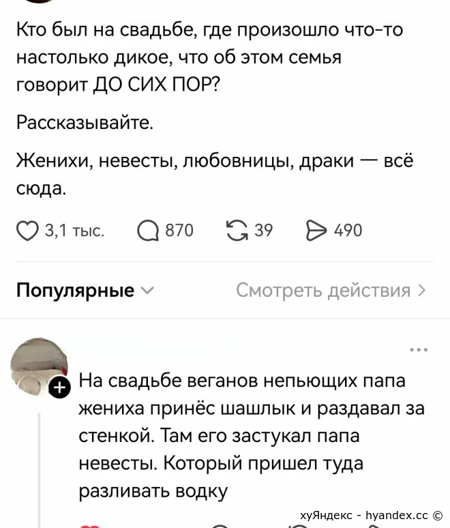Open the three-dot menu on the comment

coord(419,350)
